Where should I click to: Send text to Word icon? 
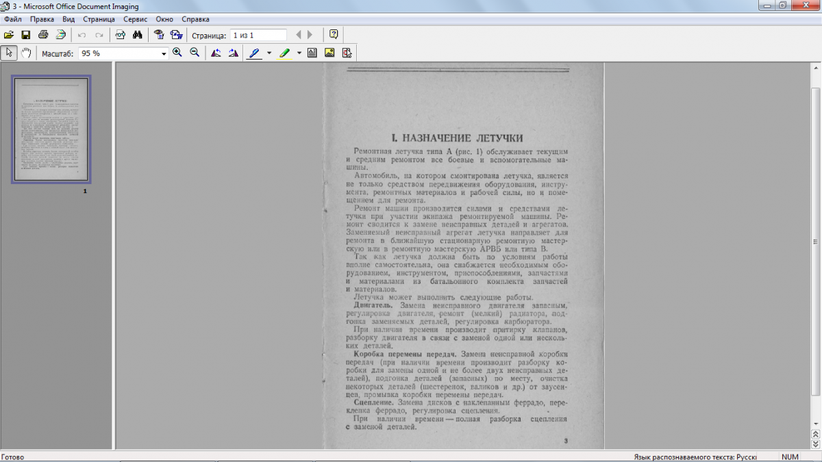click(x=176, y=35)
